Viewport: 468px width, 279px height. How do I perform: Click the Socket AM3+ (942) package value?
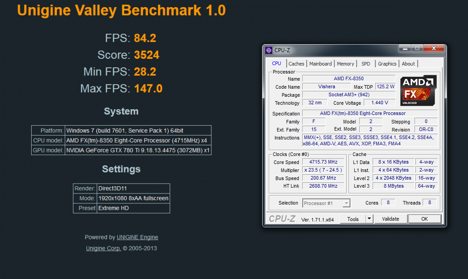tap(349, 94)
